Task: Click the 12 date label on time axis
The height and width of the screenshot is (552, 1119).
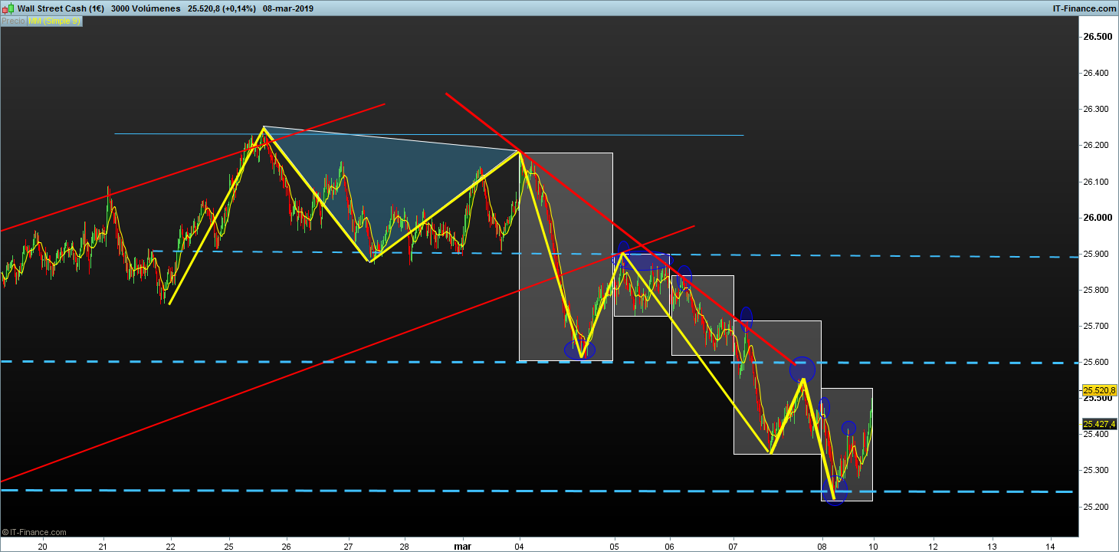Action: pos(932,546)
